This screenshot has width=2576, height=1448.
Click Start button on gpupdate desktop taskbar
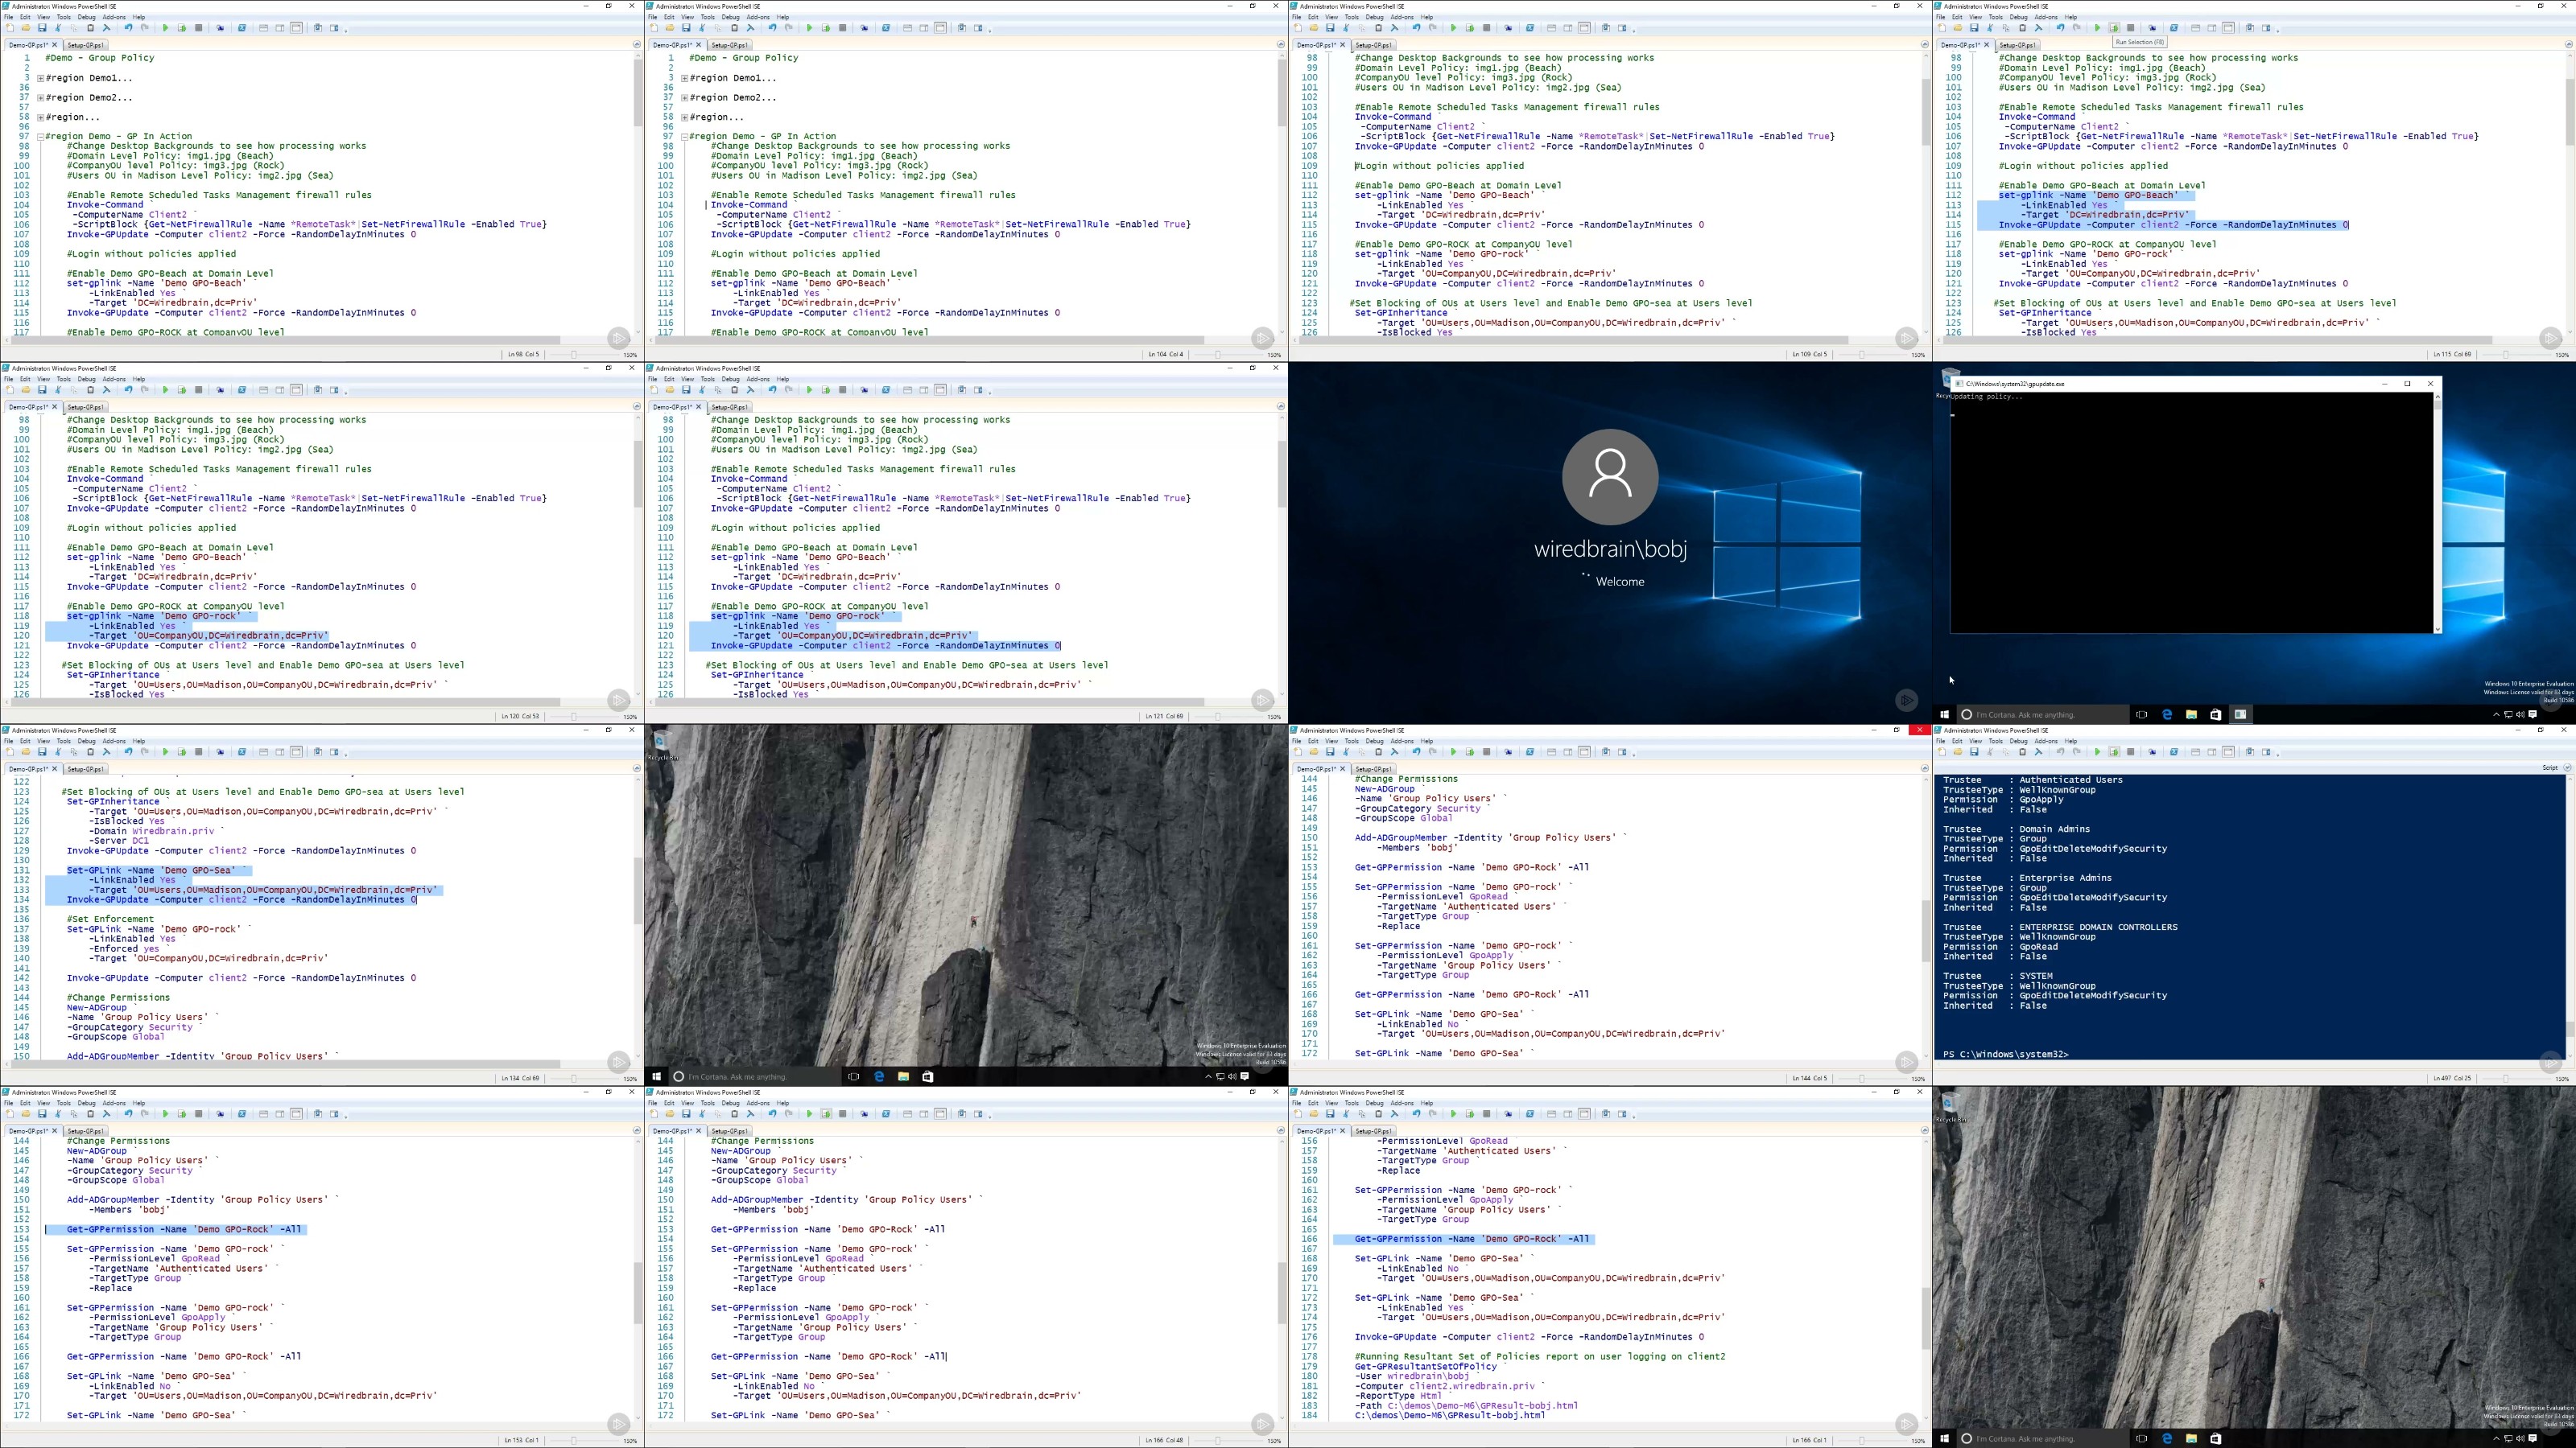pyautogui.click(x=1944, y=714)
